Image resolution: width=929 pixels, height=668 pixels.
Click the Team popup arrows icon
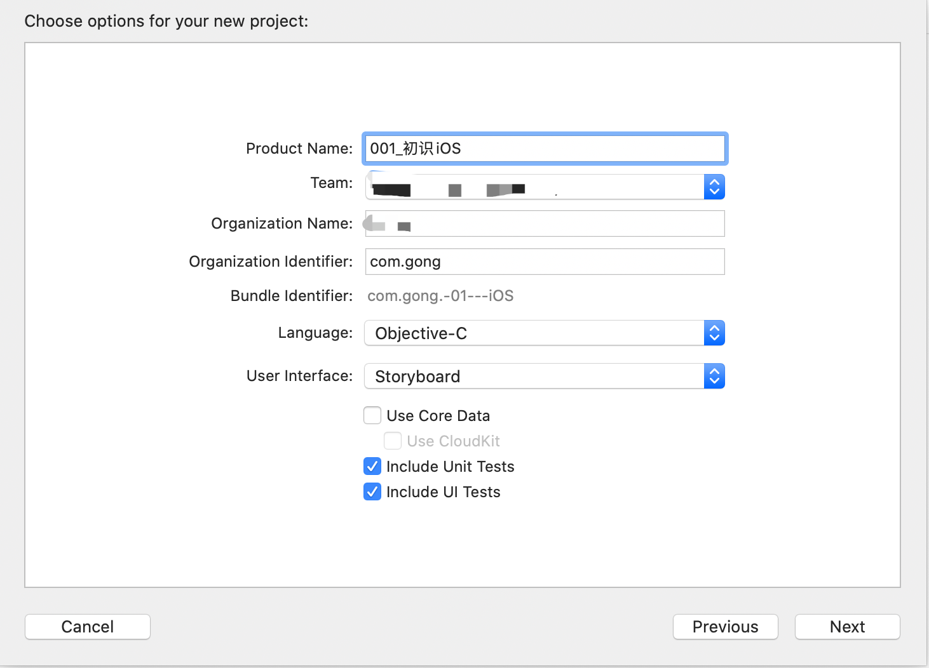click(x=714, y=187)
